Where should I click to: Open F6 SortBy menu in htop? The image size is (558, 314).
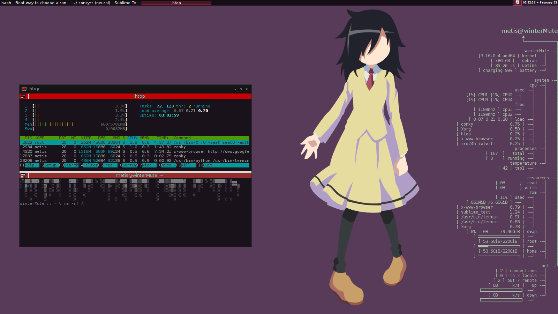click(127, 165)
